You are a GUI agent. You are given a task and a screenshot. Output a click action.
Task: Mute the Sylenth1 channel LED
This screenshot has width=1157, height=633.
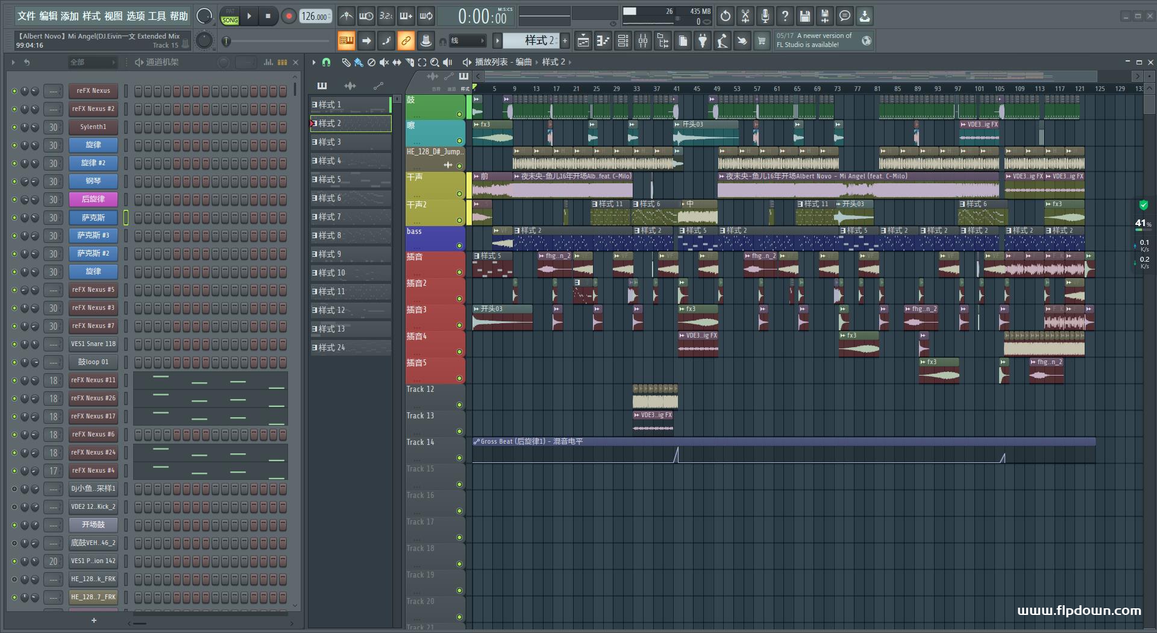14,127
